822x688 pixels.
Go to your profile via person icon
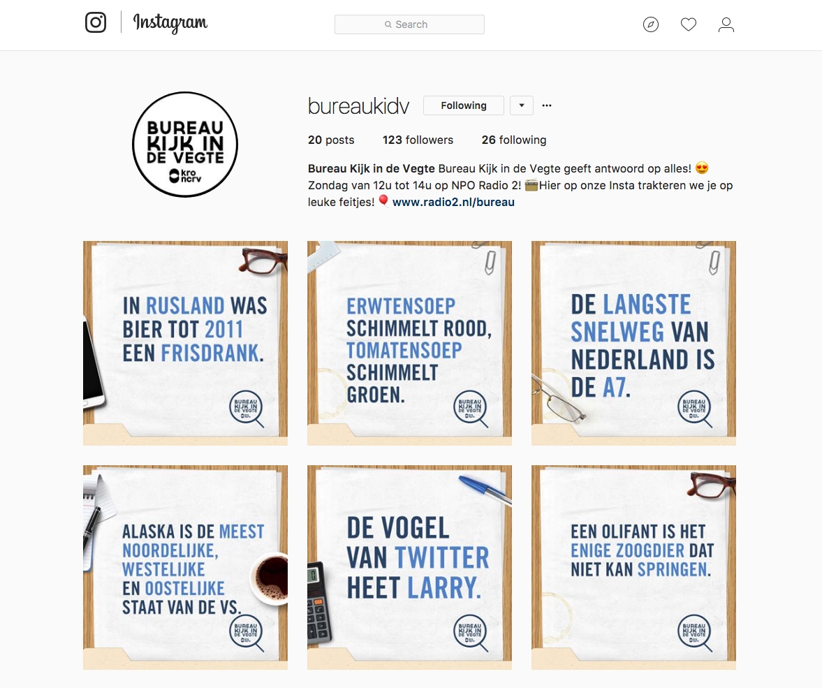click(x=726, y=24)
